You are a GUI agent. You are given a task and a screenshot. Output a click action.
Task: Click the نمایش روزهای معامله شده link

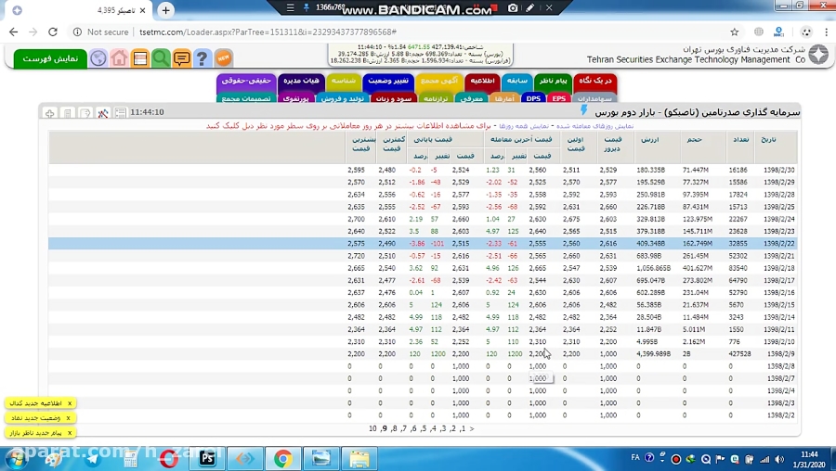595,126
